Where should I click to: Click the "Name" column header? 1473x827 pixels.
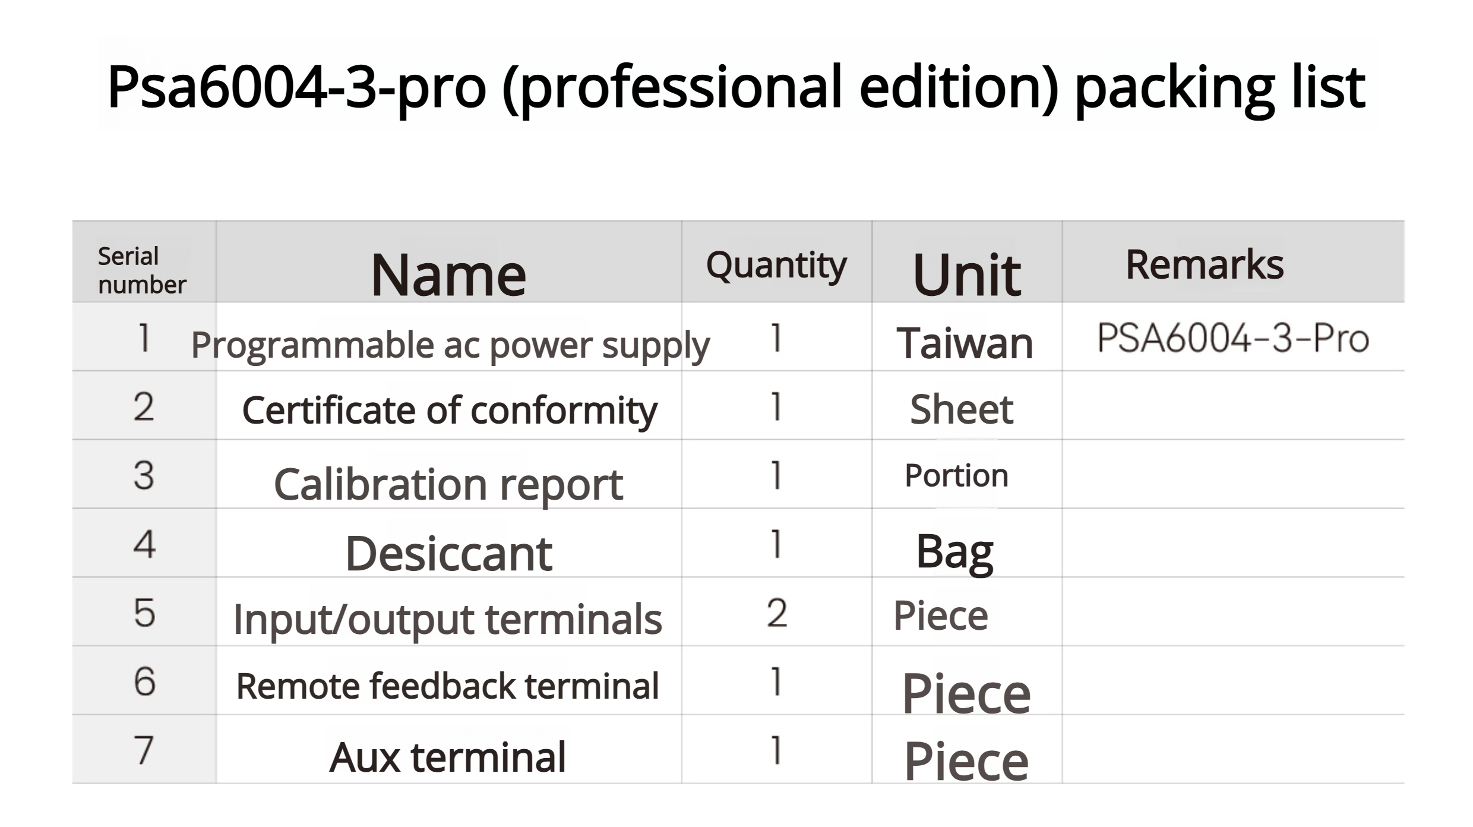pos(448,274)
